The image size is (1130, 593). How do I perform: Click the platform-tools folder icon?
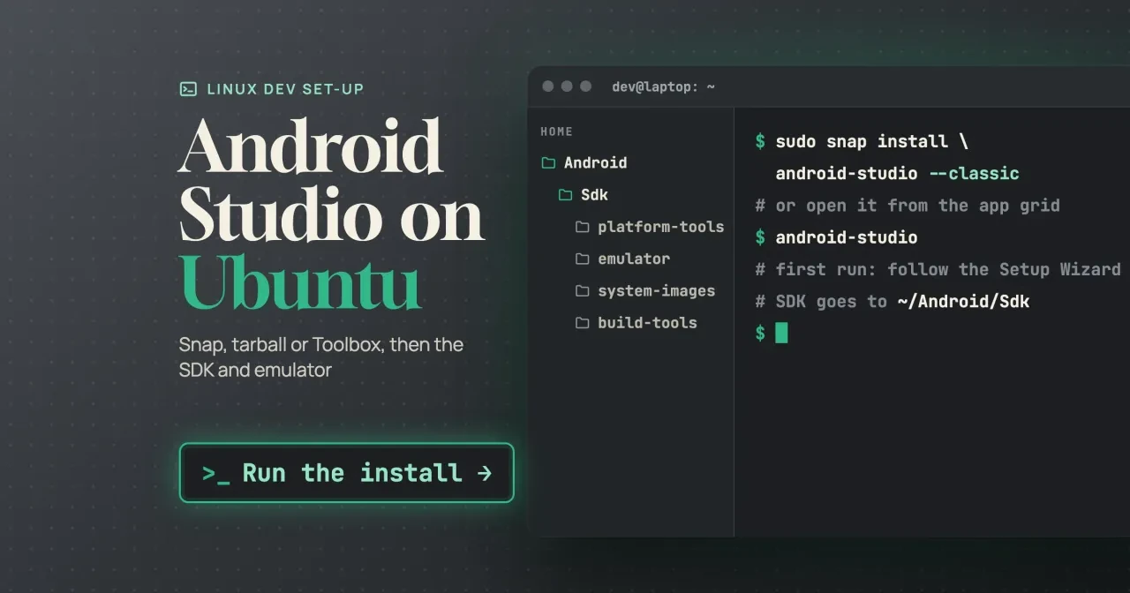(x=582, y=227)
